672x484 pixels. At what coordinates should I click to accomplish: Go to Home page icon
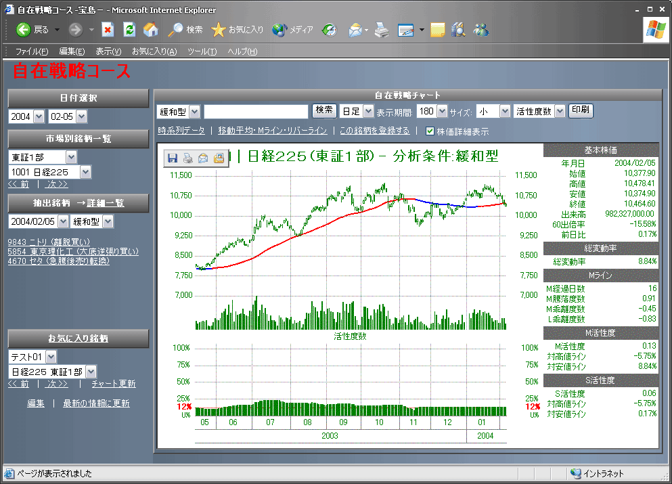(x=150, y=30)
